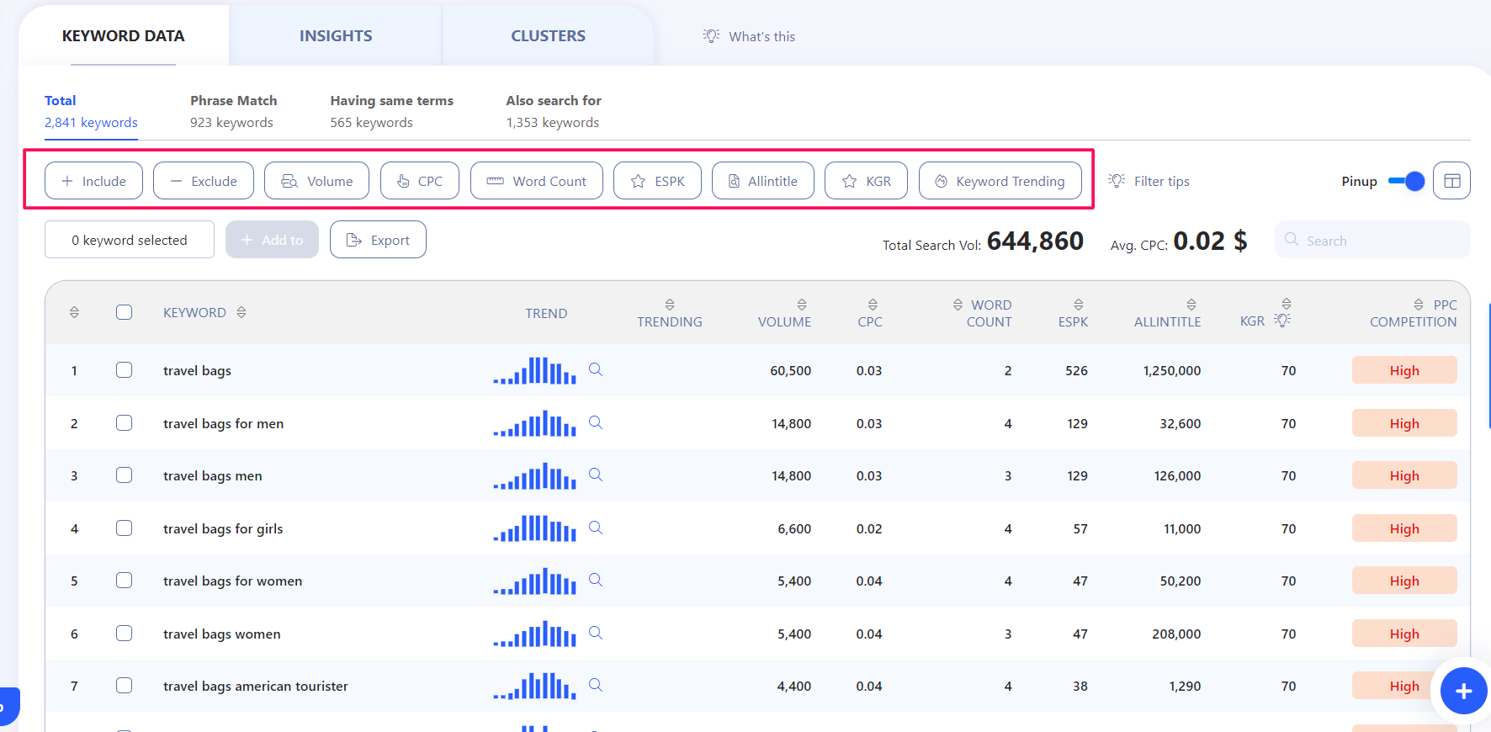Click the column layout icon beside Pinup
Image resolution: width=1491 pixels, height=732 pixels.
(1451, 181)
